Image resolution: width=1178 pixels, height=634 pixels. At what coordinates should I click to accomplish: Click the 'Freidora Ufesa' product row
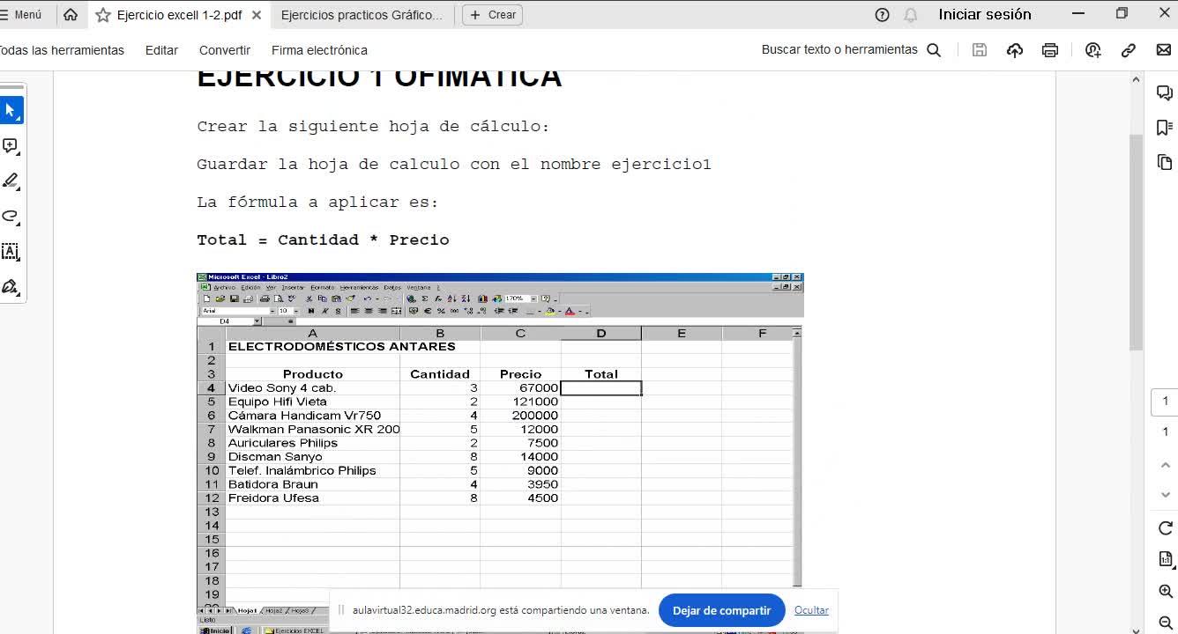click(273, 498)
